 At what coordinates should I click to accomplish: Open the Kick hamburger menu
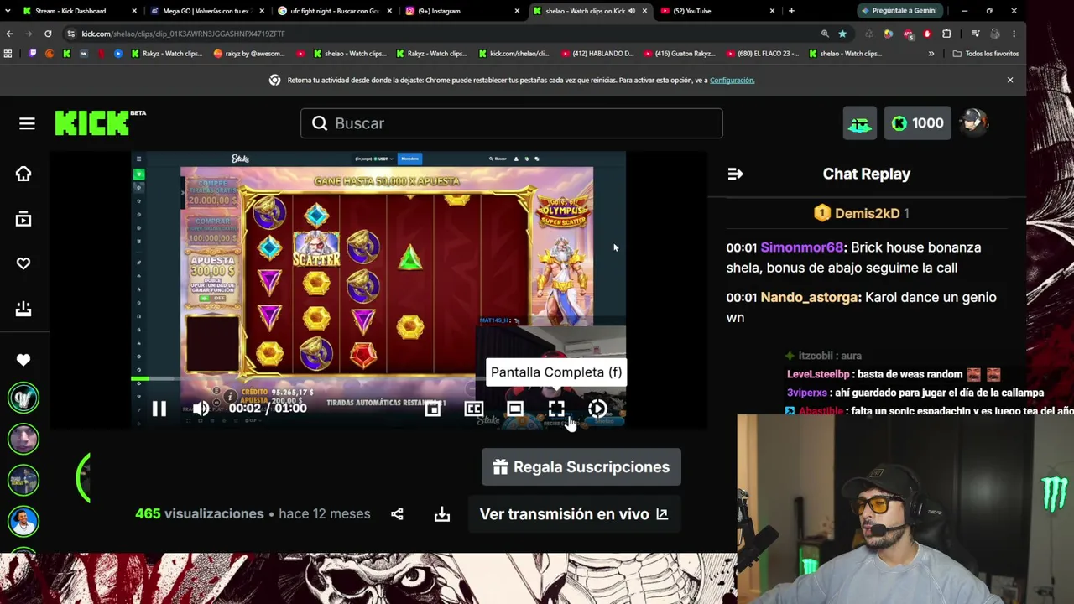pyautogui.click(x=27, y=123)
